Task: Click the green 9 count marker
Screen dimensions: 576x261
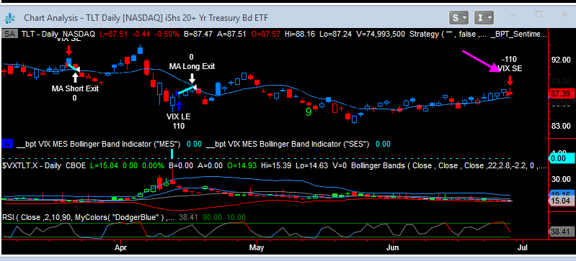Action: click(x=309, y=112)
